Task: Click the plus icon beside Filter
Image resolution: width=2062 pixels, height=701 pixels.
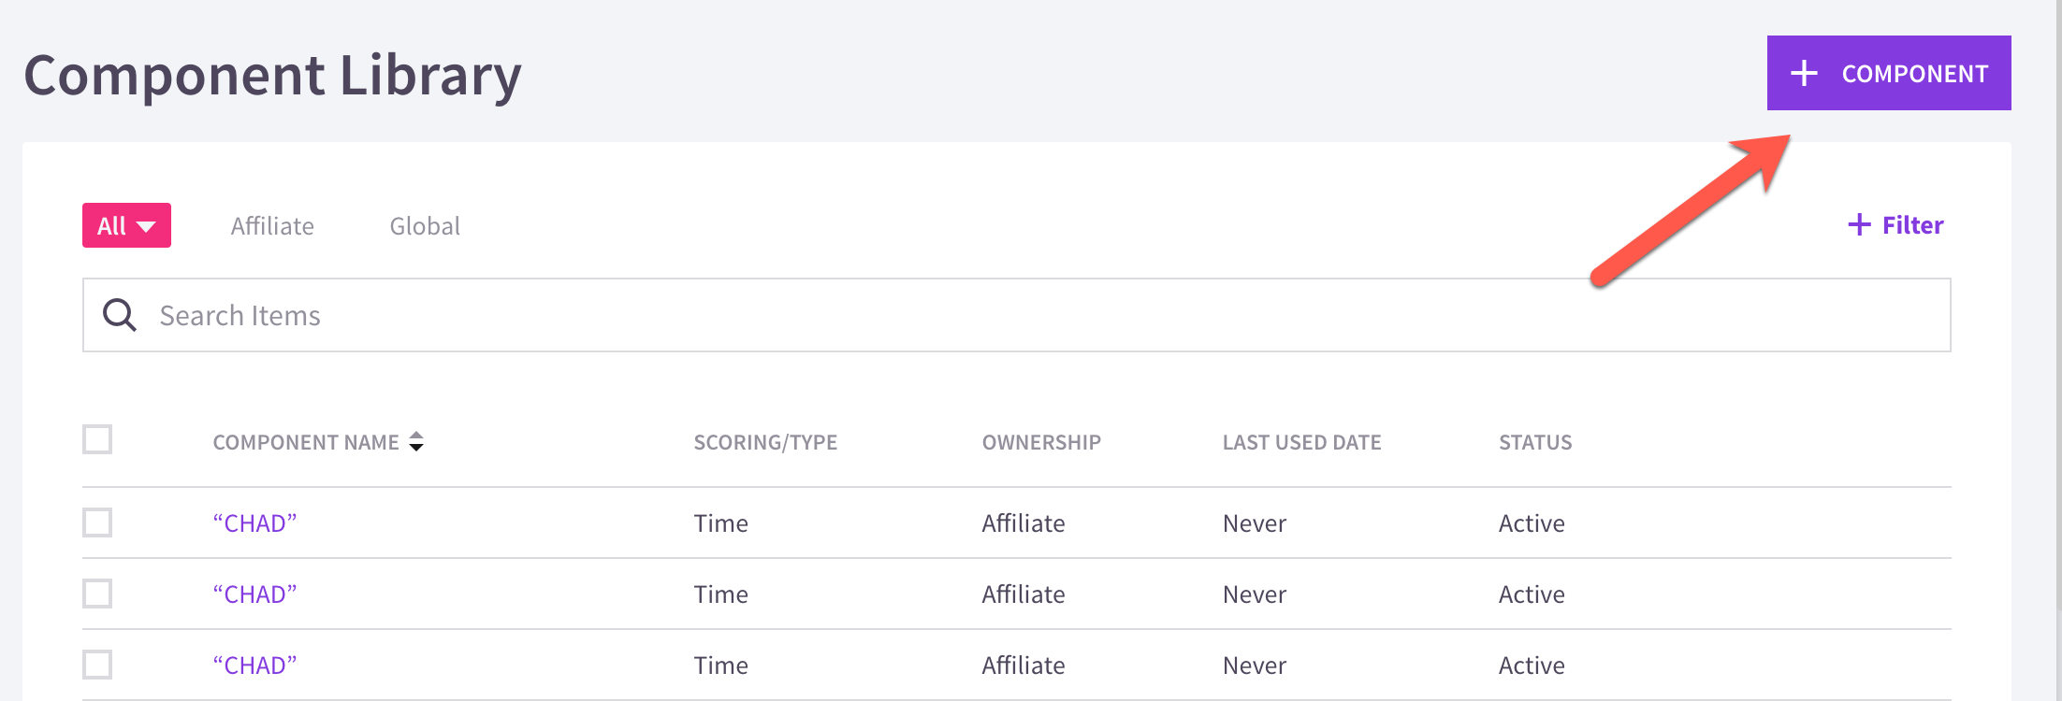Action: click(1859, 224)
